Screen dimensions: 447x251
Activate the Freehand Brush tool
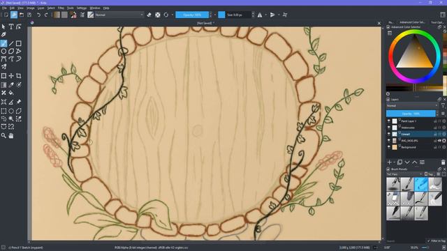point(3,43)
